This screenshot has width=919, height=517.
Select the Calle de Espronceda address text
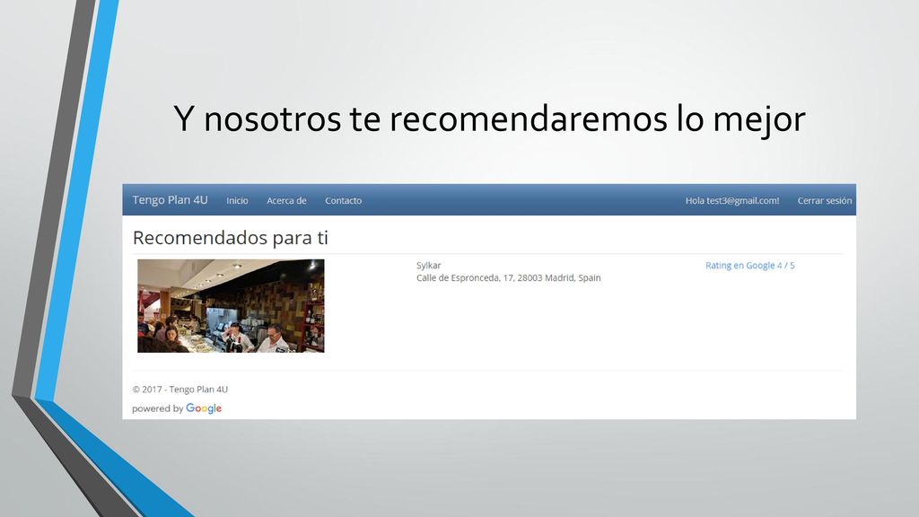[x=508, y=278]
